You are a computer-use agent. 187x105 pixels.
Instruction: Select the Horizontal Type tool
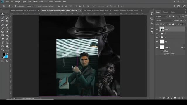coord(3,43)
